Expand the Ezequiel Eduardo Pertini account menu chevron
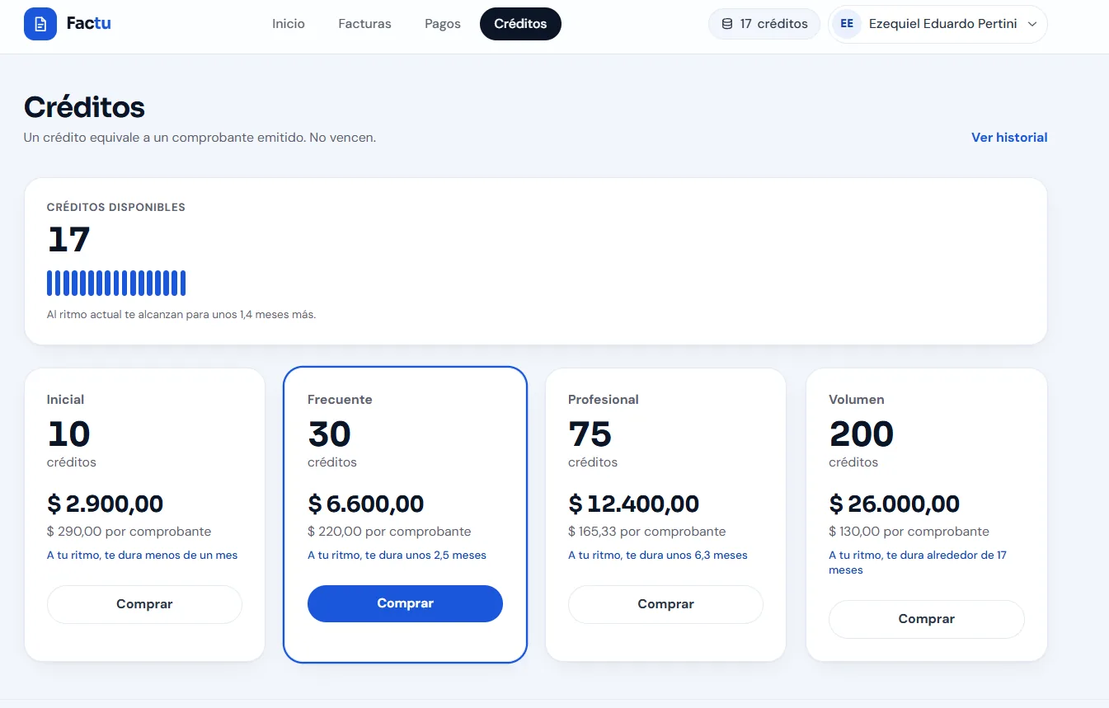Image resolution: width=1109 pixels, height=708 pixels. click(x=1032, y=24)
